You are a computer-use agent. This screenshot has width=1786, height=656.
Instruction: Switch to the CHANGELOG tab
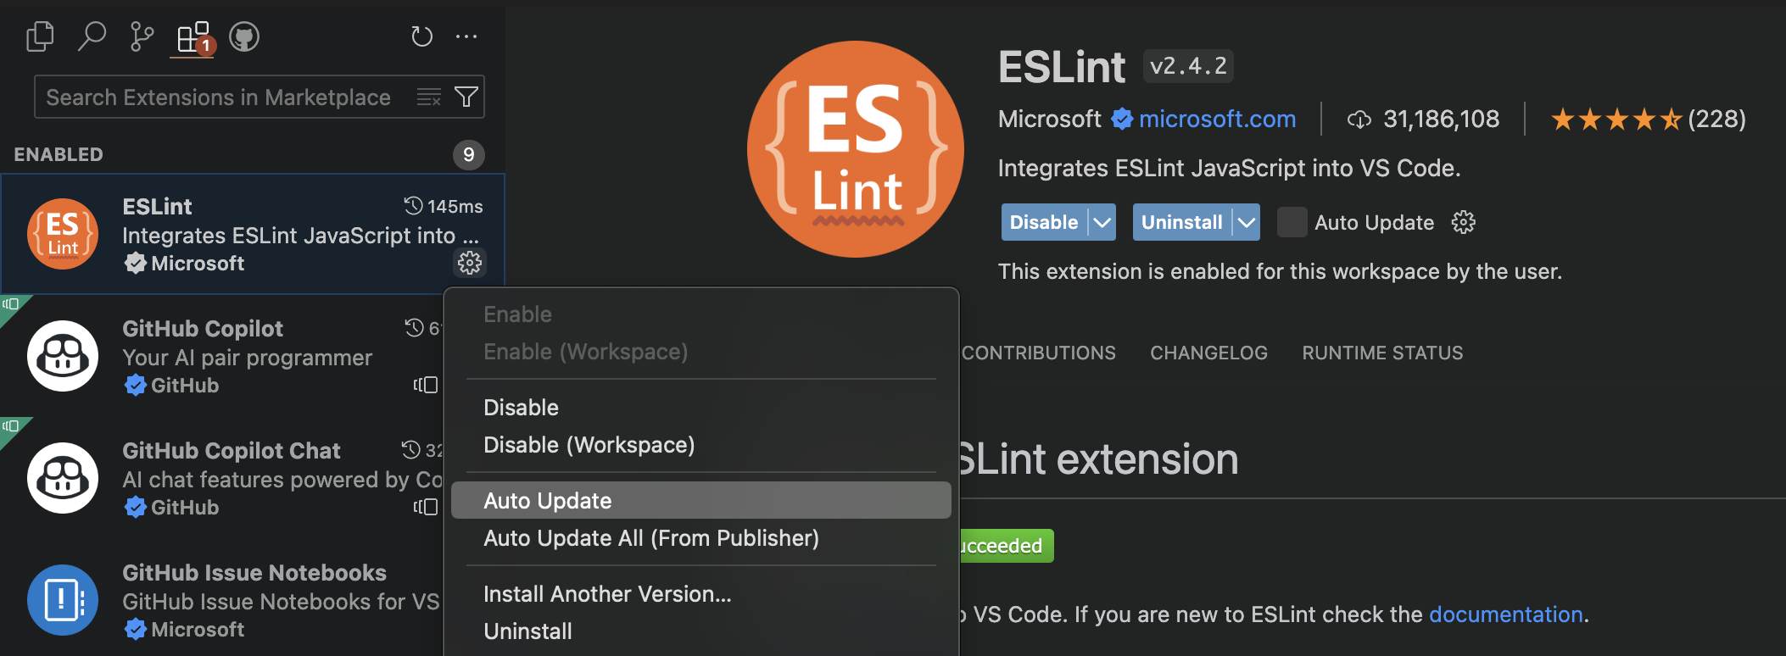tap(1208, 353)
